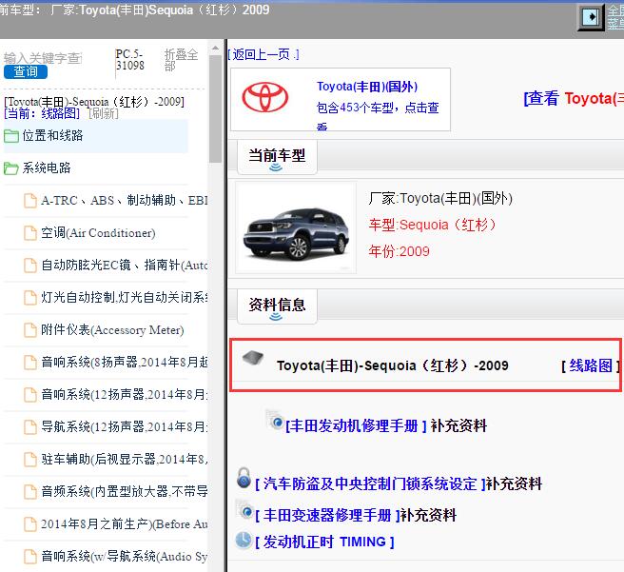Click 年份:2009 text
This screenshot has width=624, height=572.
[x=400, y=251]
